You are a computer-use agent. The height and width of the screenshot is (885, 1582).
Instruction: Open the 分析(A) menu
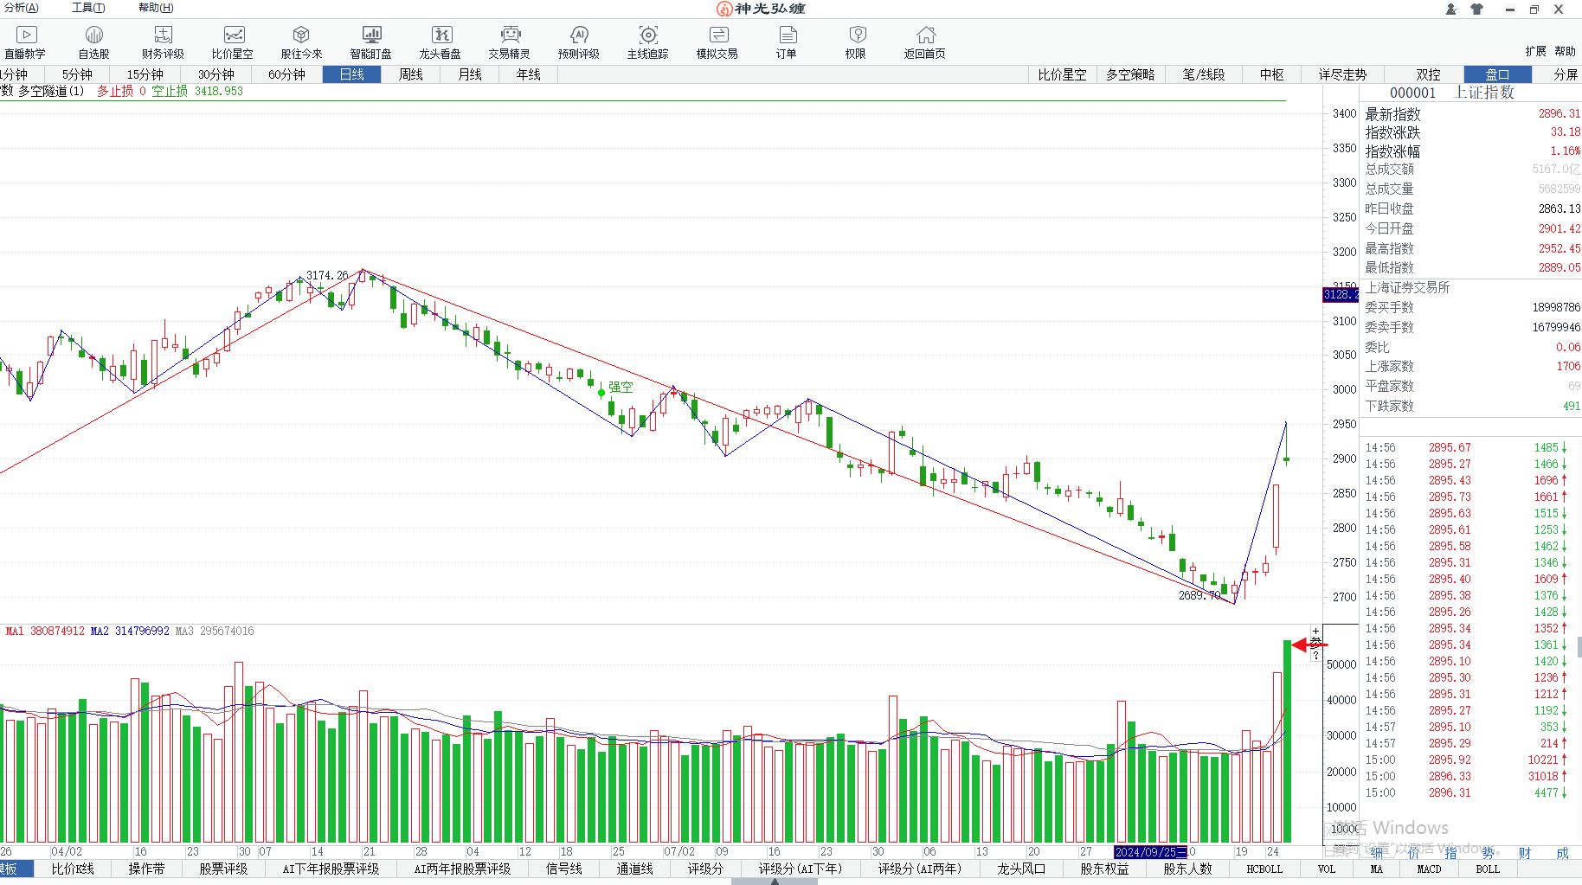coord(20,8)
